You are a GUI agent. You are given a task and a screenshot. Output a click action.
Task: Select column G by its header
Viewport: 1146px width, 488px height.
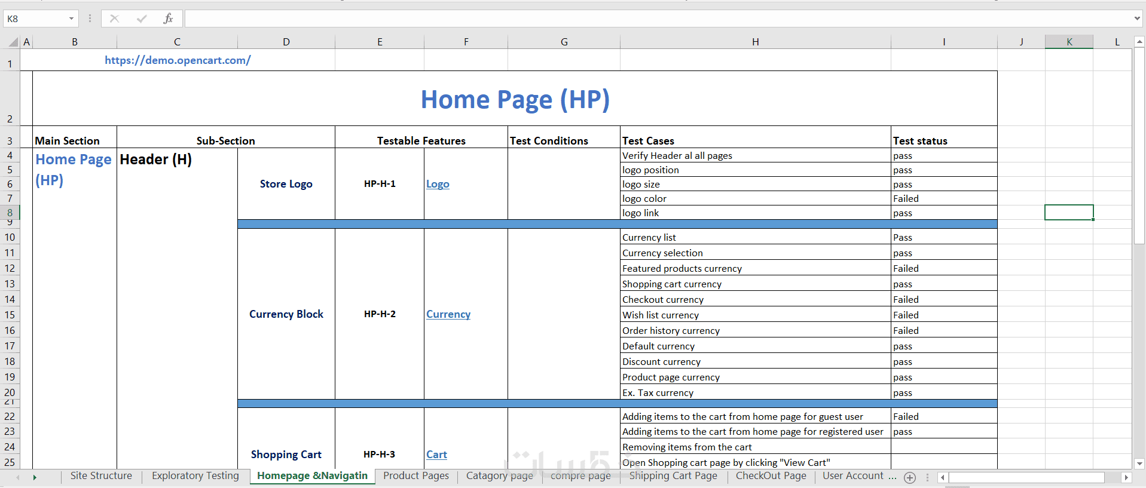564,42
